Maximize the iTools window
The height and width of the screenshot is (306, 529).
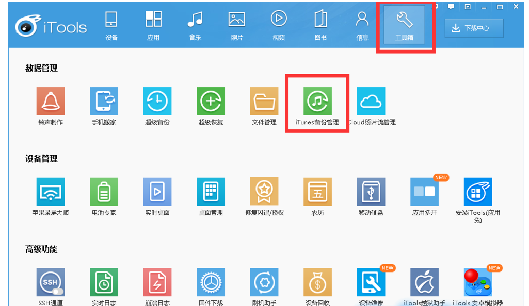[500, 7]
